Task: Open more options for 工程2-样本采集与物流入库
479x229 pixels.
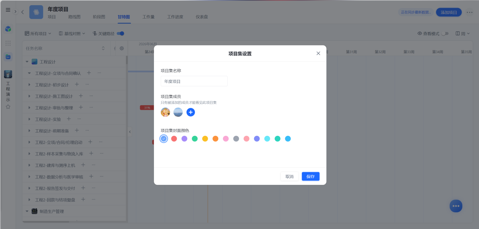Action: point(102,153)
